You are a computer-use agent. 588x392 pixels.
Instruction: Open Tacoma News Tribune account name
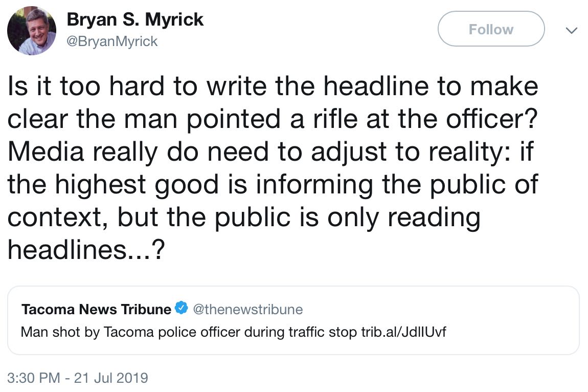pyautogui.click(x=96, y=310)
